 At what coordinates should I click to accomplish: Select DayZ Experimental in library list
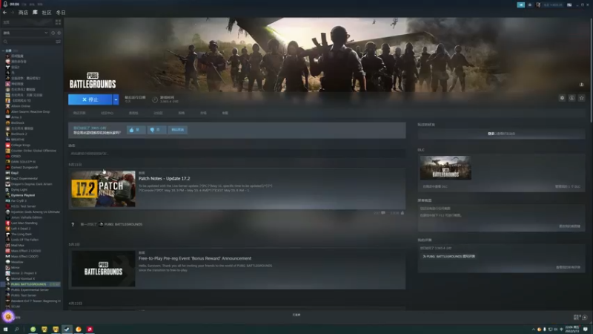tap(24, 178)
